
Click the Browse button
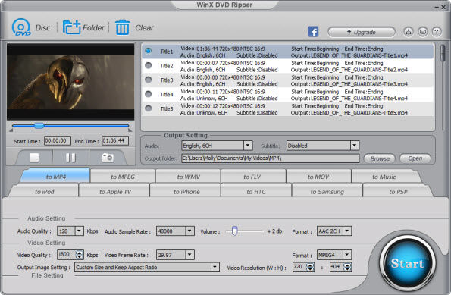(380, 158)
